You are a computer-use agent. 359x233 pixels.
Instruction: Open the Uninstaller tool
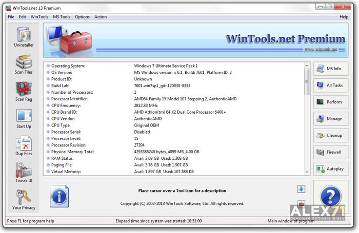coord(24,37)
